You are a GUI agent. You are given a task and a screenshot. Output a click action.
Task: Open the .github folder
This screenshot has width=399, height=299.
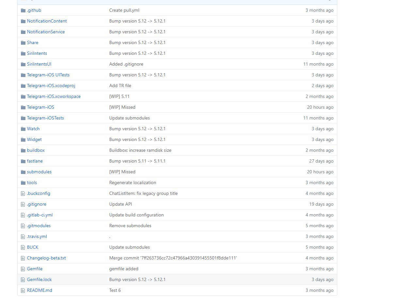(34, 10)
